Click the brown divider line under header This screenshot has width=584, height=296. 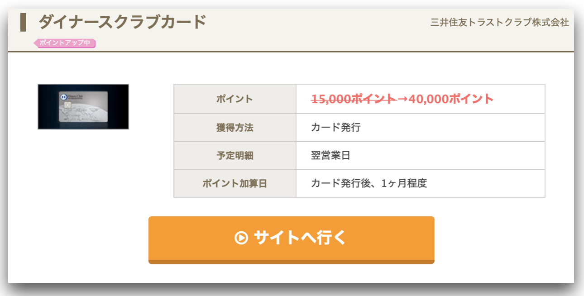click(291, 52)
